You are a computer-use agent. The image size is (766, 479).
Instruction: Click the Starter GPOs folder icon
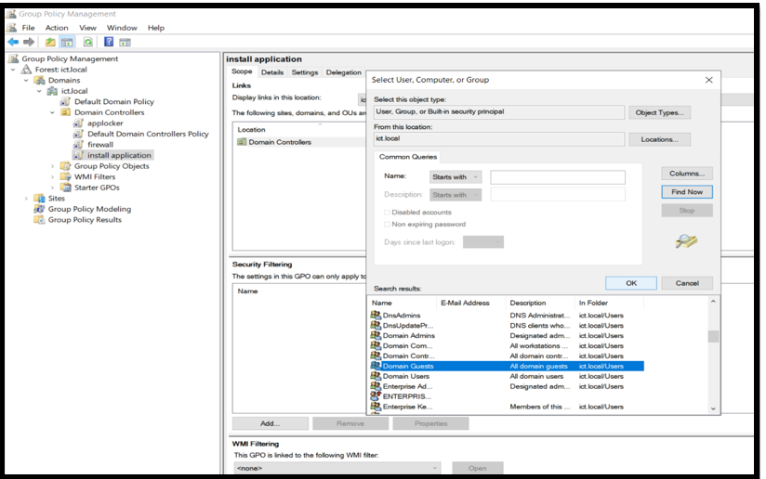pyautogui.click(x=65, y=188)
